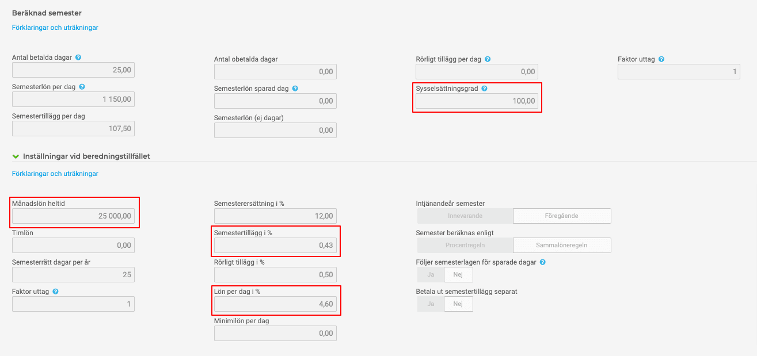Open help icon for lower Faktor uttag
Image resolution: width=757 pixels, height=356 pixels.
(x=56, y=292)
